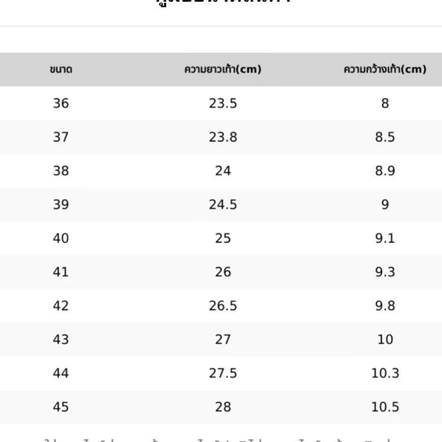Screen dimensions: 442x442
Task: Click foot length value 27.5
Action: 223,373
